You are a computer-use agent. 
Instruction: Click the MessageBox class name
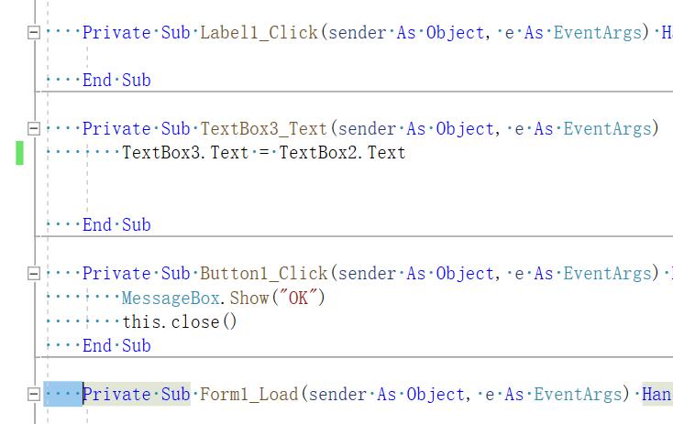[171, 299]
